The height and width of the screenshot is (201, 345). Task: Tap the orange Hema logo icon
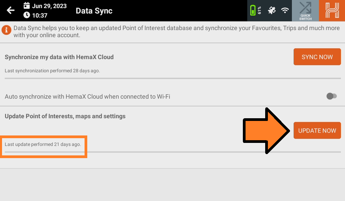(x=332, y=10)
